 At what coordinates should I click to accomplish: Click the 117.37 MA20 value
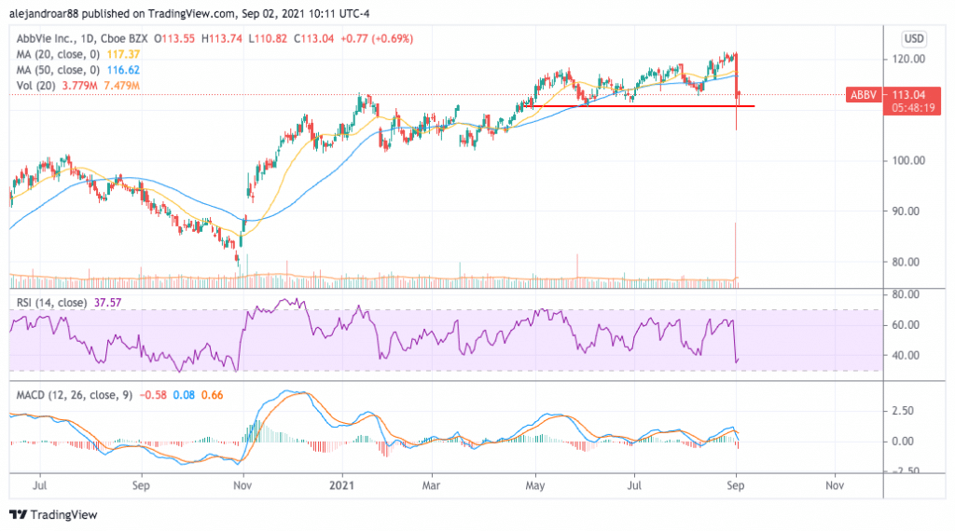(123, 54)
